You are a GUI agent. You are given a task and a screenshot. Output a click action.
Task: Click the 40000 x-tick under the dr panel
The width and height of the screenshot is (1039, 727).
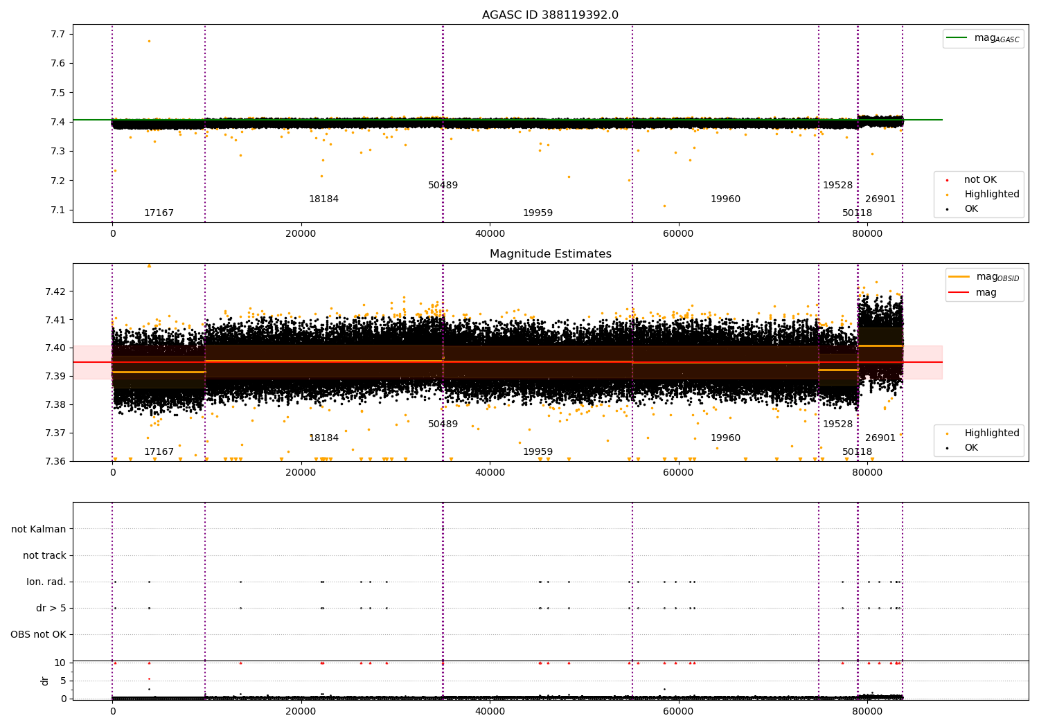[x=490, y=711]
